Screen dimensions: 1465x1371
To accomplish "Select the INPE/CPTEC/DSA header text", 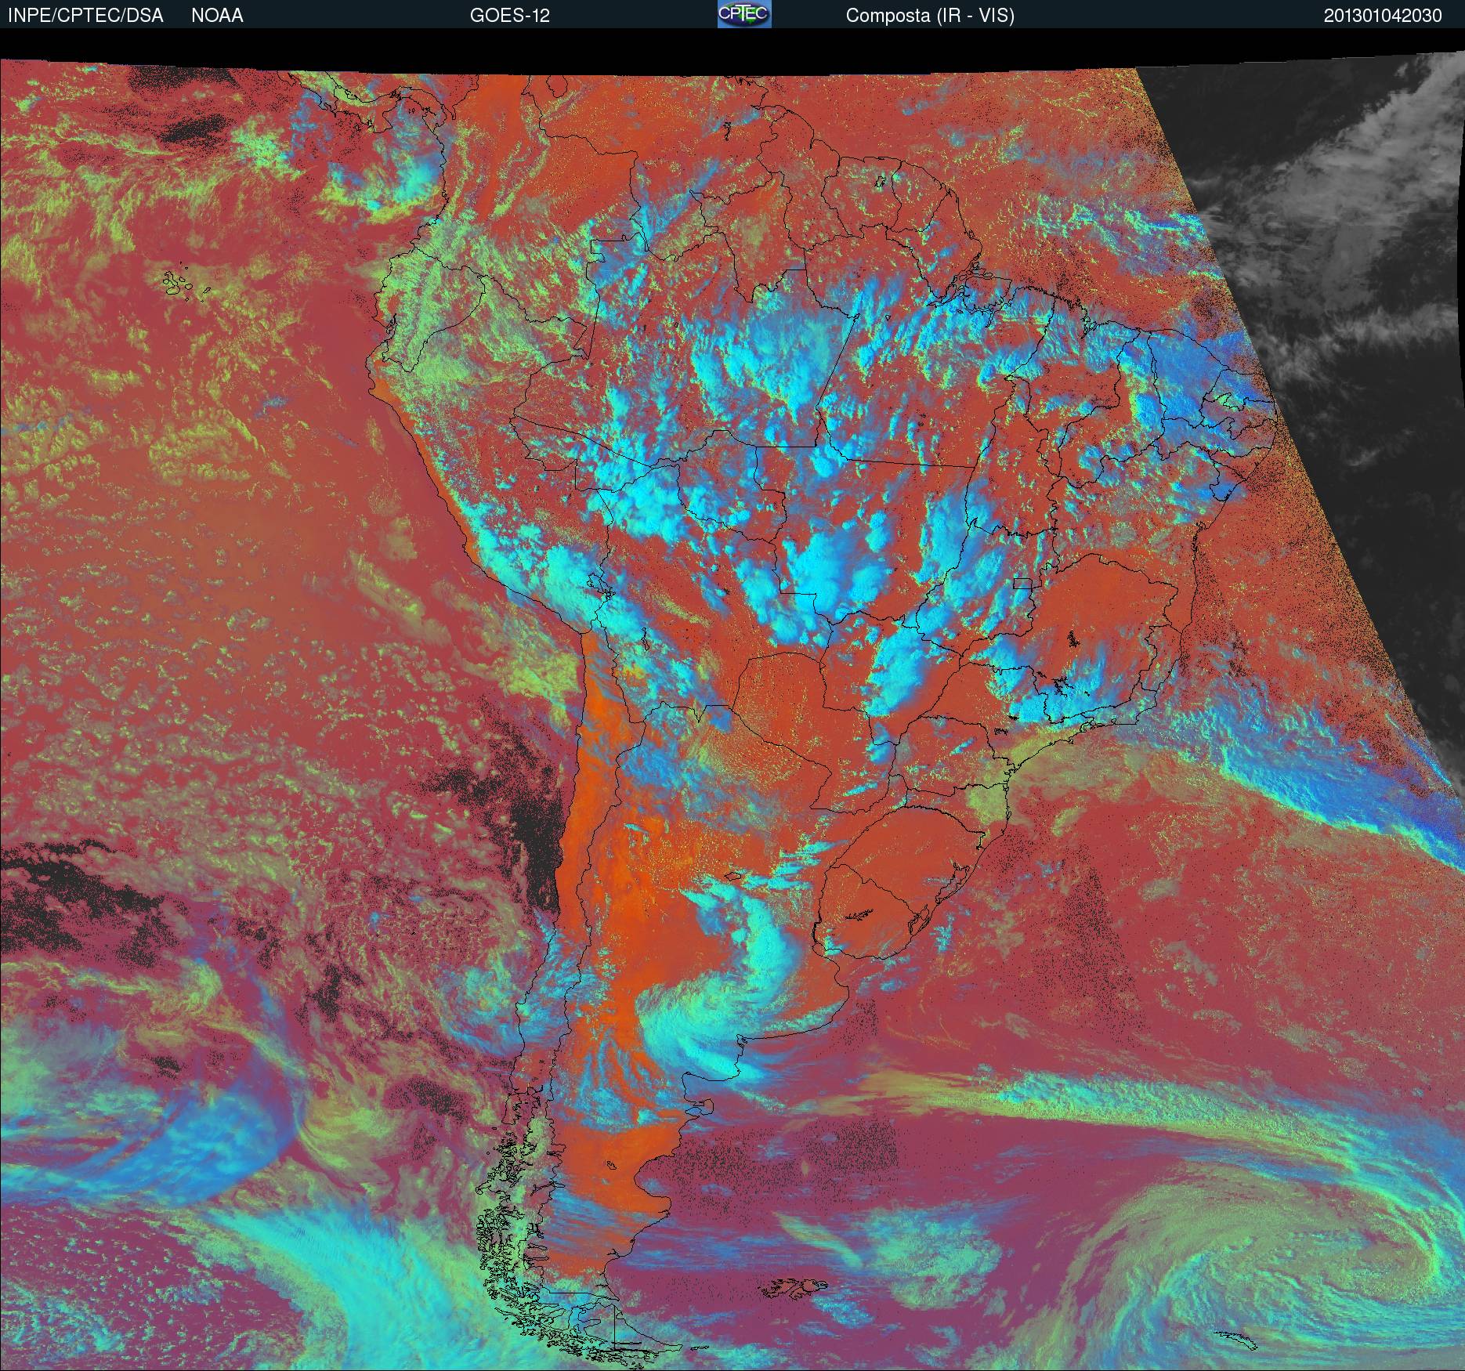I will tap(85, 16).
